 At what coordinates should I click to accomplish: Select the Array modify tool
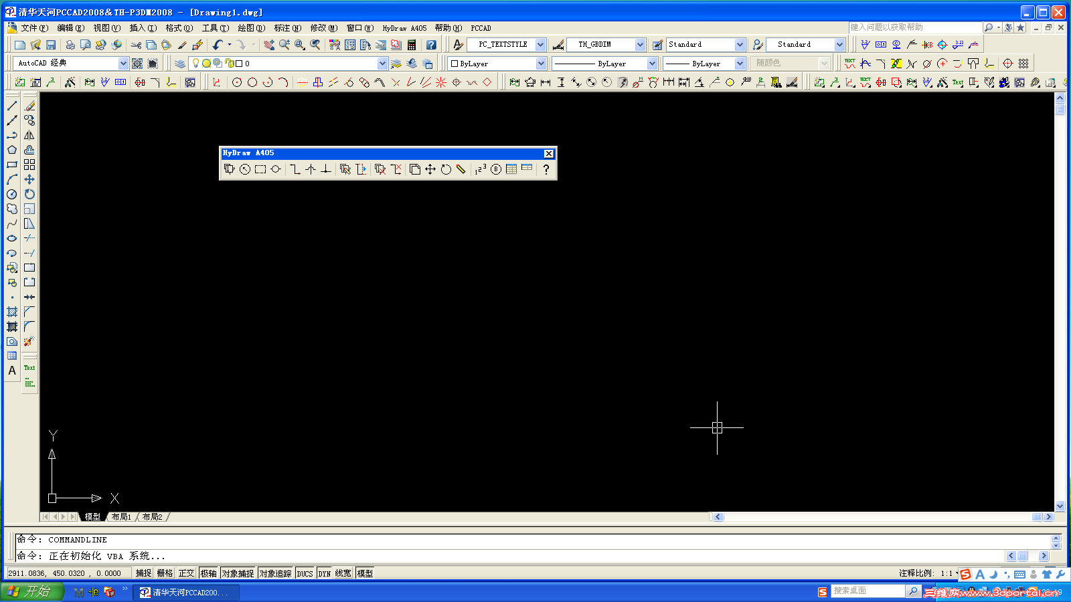[x=29, y=165]
